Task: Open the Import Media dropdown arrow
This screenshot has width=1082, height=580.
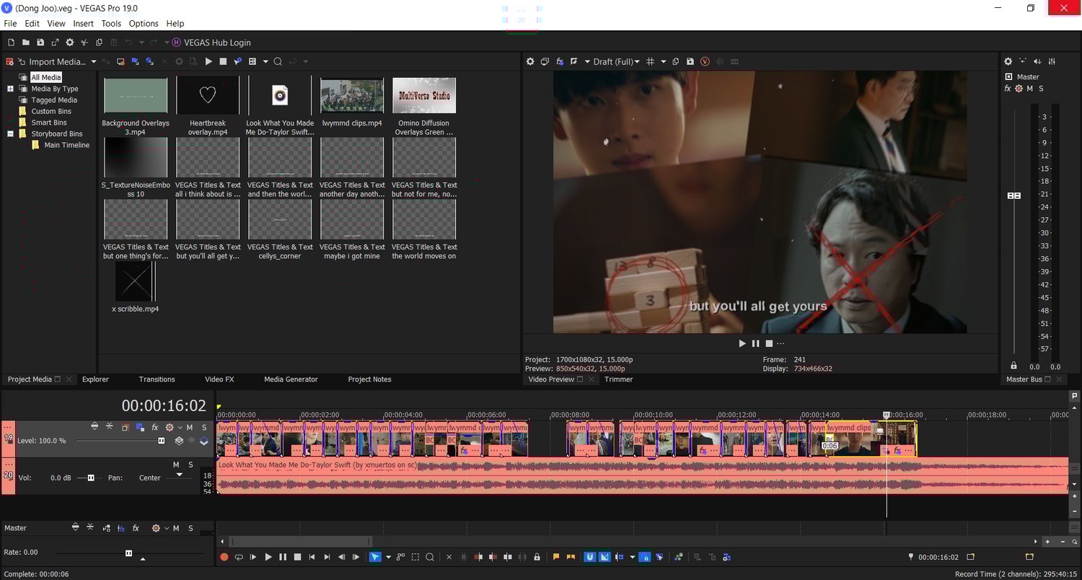Action: [92, 62]
